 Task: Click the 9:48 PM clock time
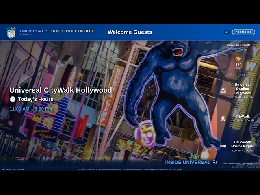coord(236,49)
